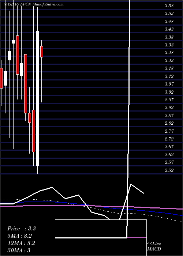Viewport: 183px width, 256px height.
Task: Click the 3.23 price axis label
Action: tap(169, 61)
